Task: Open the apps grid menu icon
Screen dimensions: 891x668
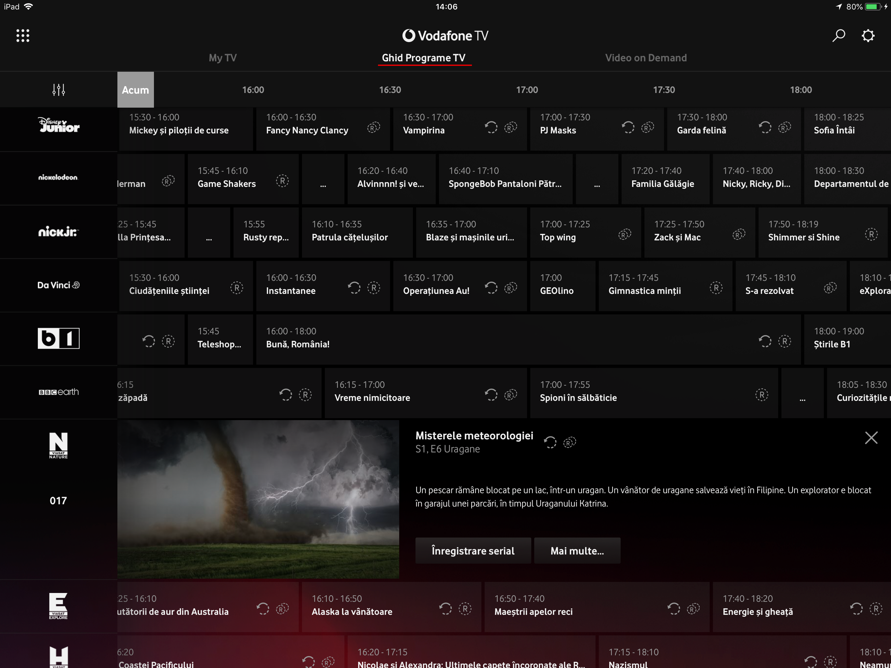Action: tap(23, 36)
